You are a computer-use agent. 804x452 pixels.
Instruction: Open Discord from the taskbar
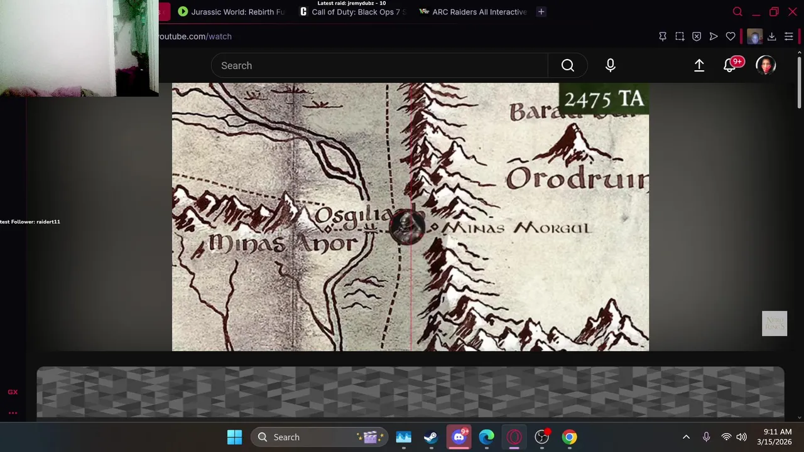click(459, 437)
